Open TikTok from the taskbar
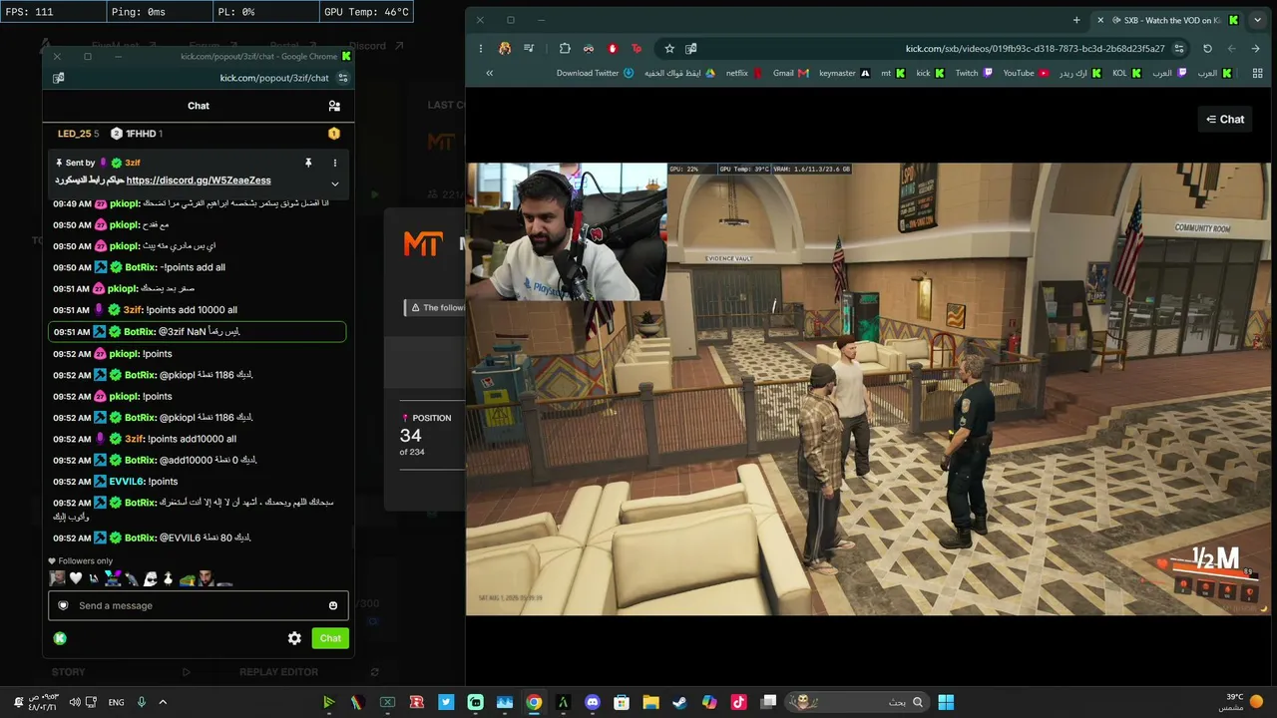The image size is (1277, 718). tap(738, 702)
